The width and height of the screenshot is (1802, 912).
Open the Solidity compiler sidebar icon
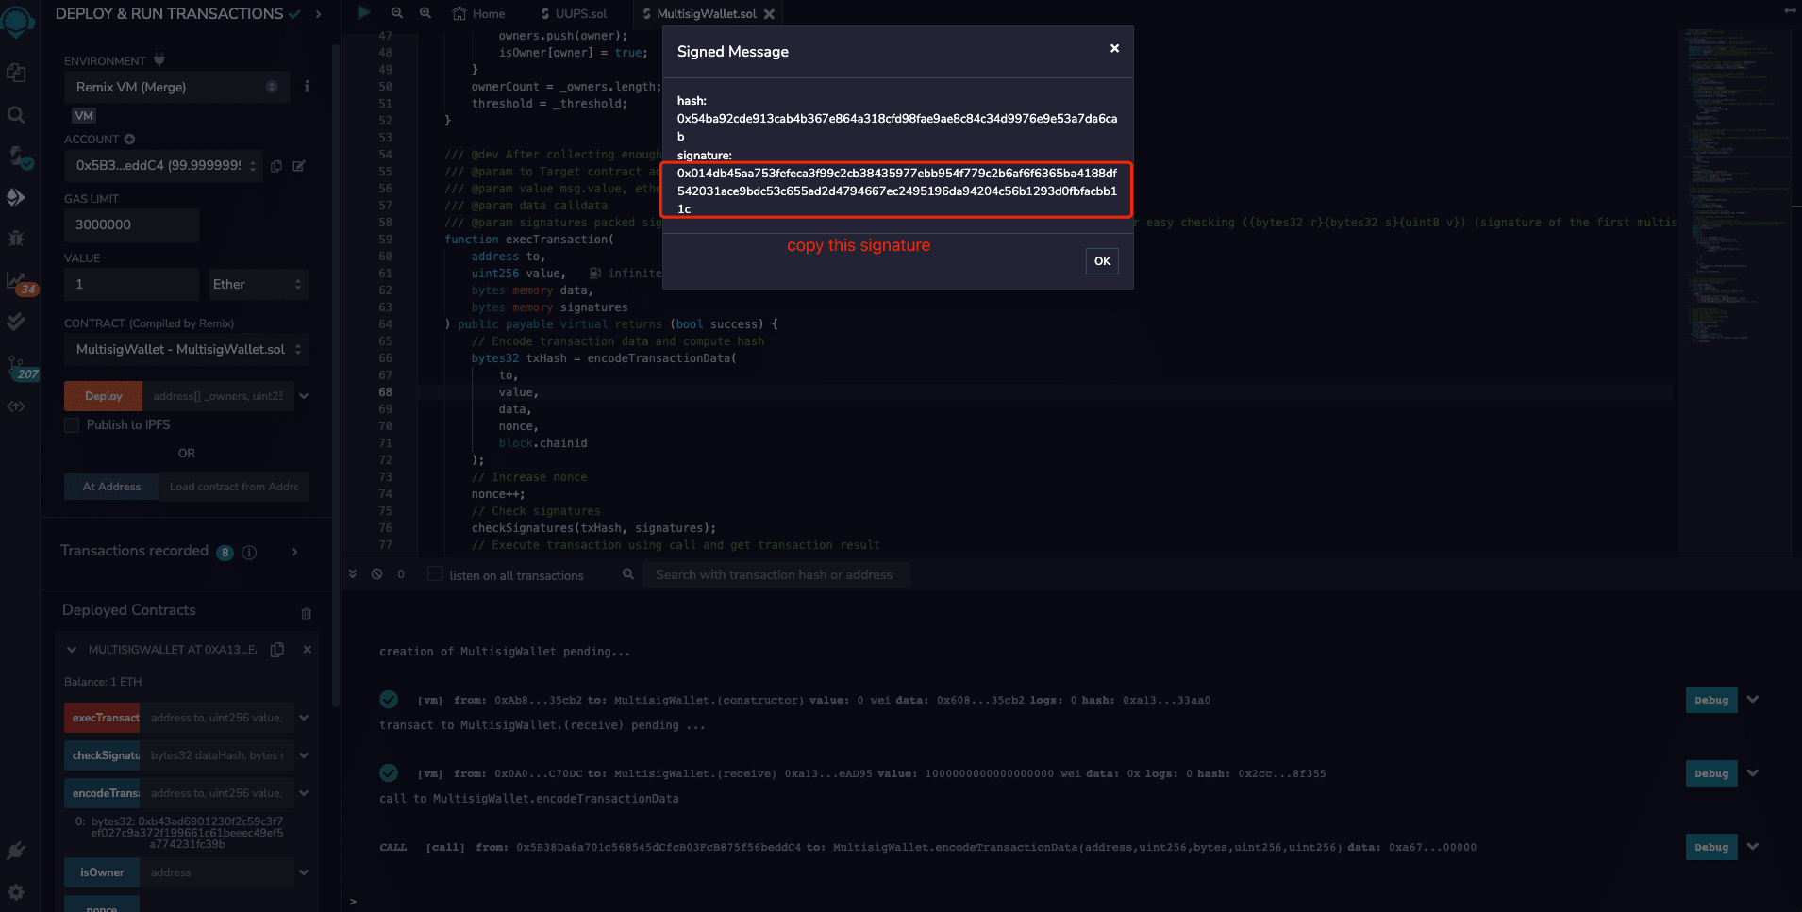click(x=18, y=156)
